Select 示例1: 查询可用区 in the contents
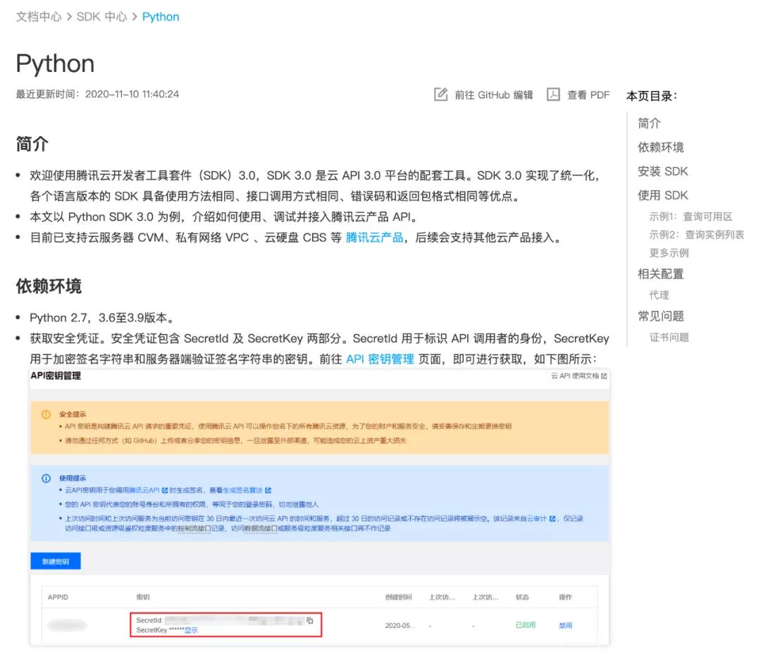 691,216
